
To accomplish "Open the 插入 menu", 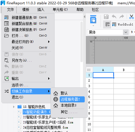I will click(x=41, y=9).
